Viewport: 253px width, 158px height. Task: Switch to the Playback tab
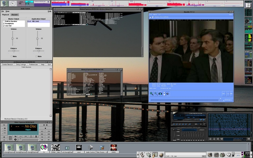tap(6, 15)
